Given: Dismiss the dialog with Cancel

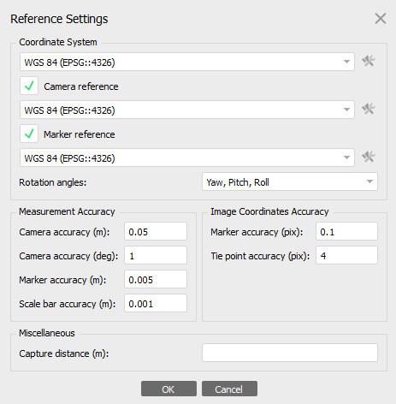Looking at the screenshot, I should (229, 389).
